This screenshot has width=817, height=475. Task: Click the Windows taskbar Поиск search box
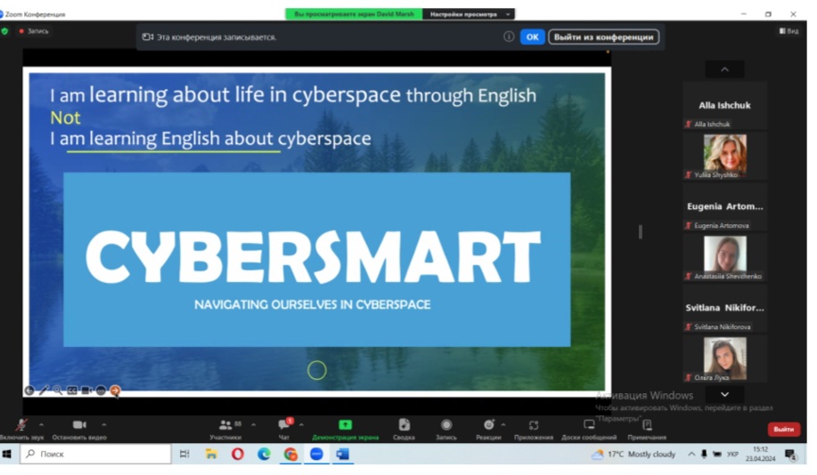96,454
